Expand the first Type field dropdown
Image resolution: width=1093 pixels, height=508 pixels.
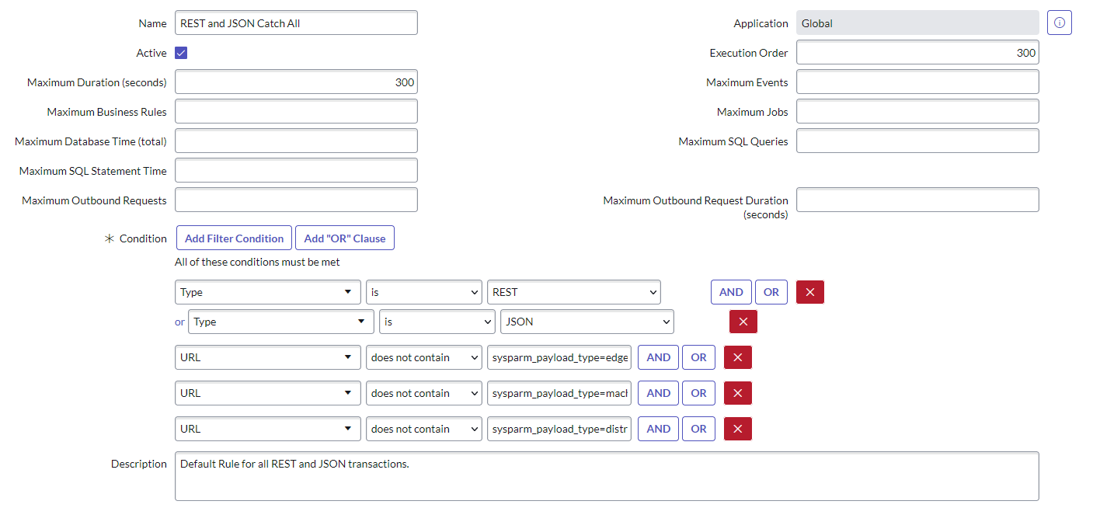(267, 292)
